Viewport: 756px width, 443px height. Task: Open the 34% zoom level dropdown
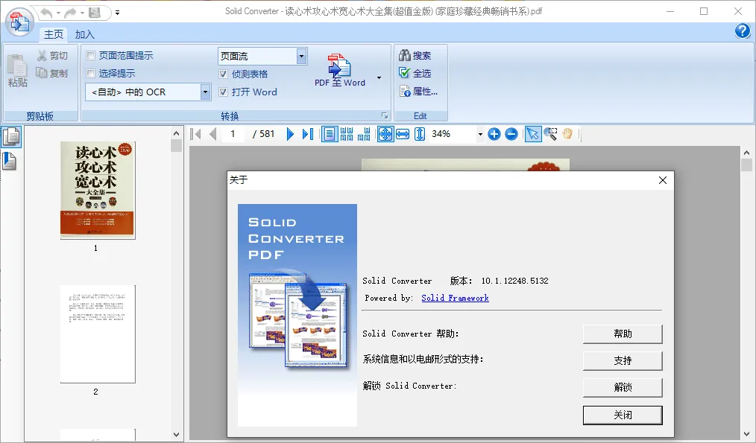(x=479, y=134)
